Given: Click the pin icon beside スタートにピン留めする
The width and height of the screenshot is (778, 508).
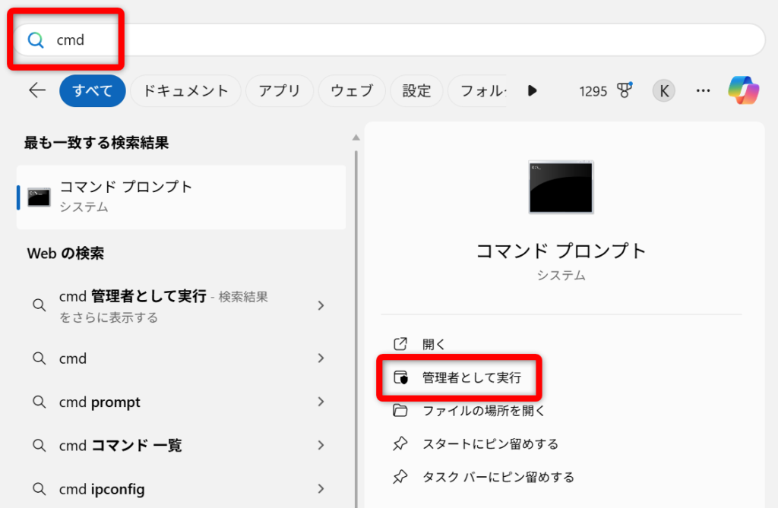Looking at the screenshot, I should tap(400, 443).
